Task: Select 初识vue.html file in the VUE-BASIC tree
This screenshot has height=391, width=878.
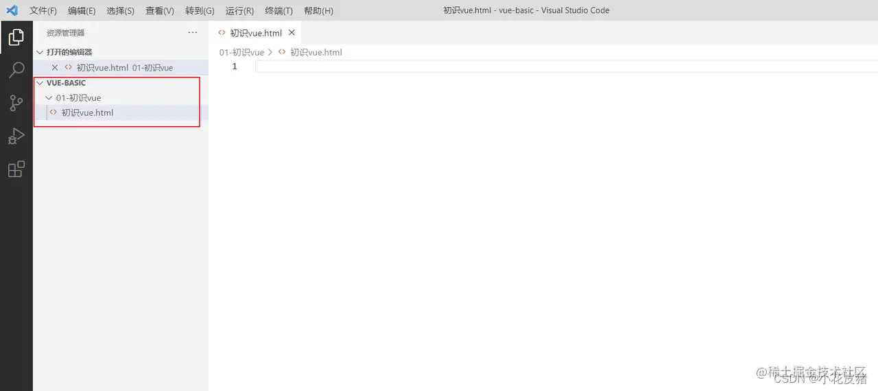Action: click(121, 112)
